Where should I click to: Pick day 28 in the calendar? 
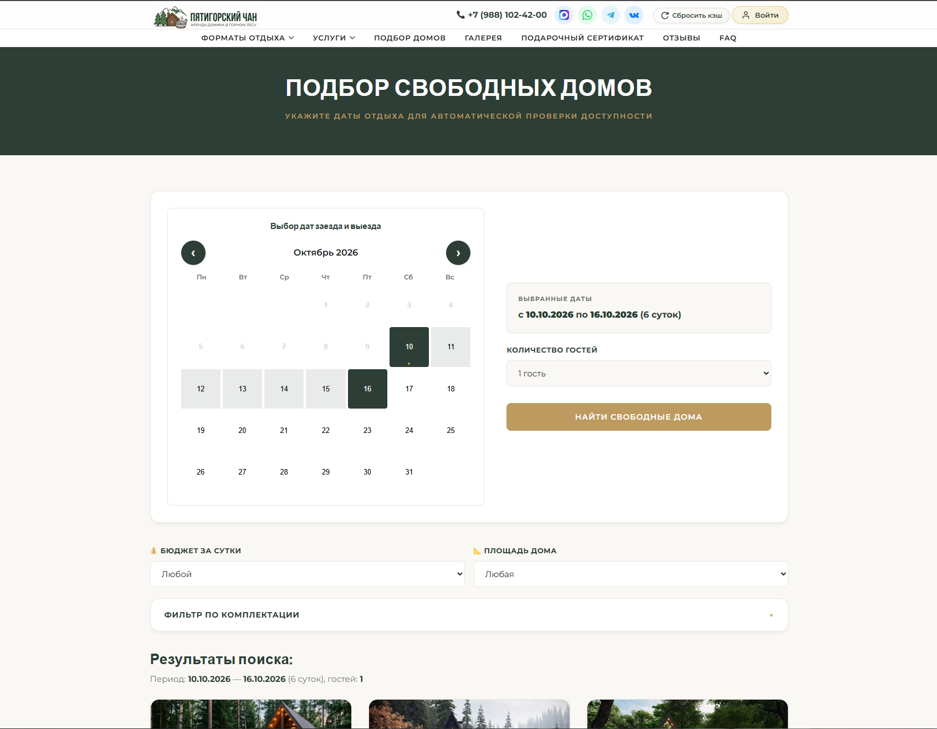point(284,472)
